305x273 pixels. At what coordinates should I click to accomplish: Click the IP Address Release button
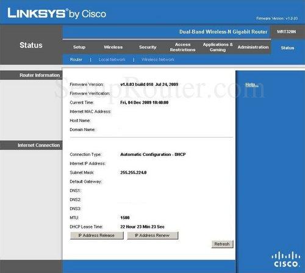pos(97,236)
